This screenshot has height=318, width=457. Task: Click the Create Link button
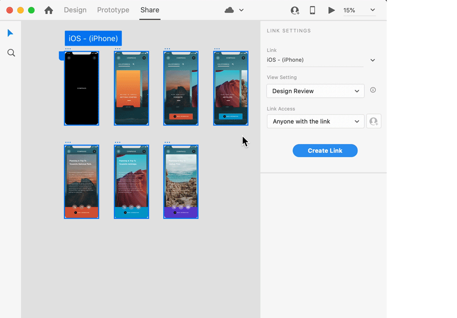[x=325, y=151]
